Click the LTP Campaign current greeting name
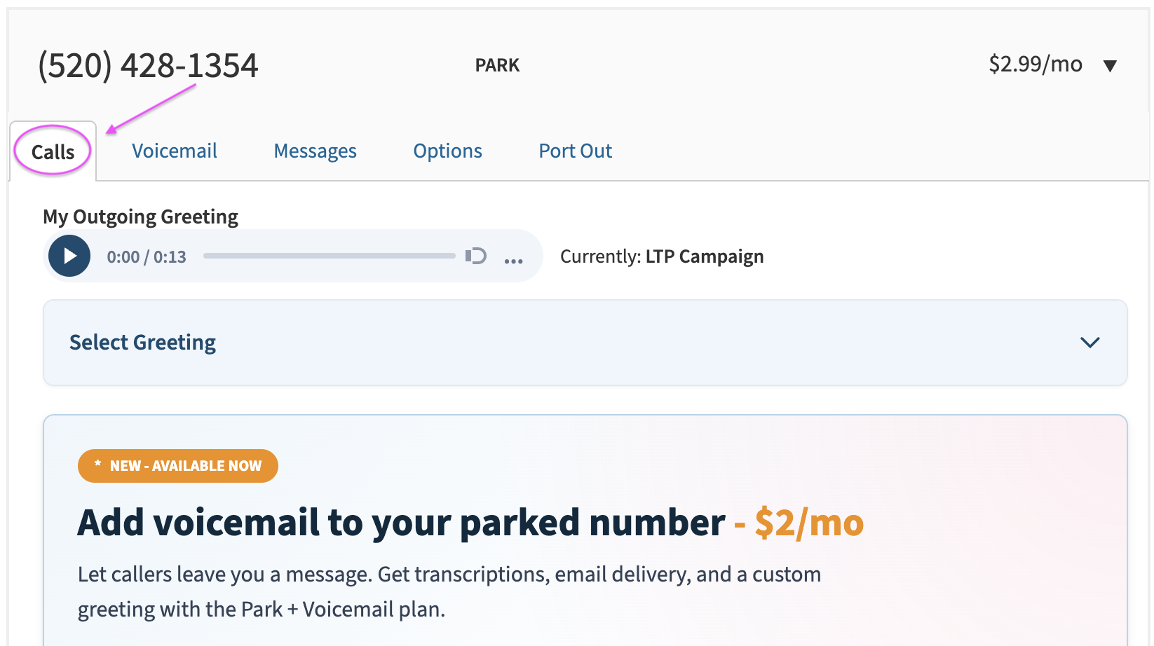The width and height of the screenshot is (1154, 646). [705, 256]
